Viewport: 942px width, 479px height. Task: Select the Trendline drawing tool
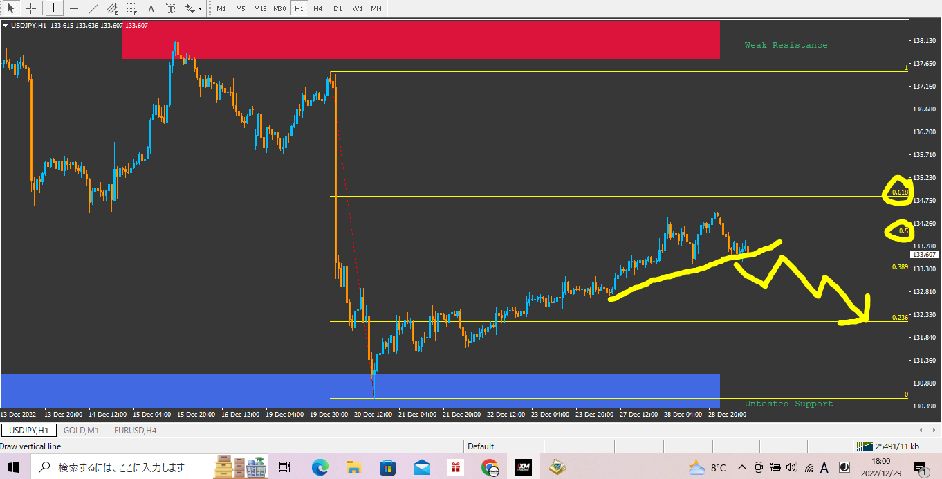tap(92, 8)
